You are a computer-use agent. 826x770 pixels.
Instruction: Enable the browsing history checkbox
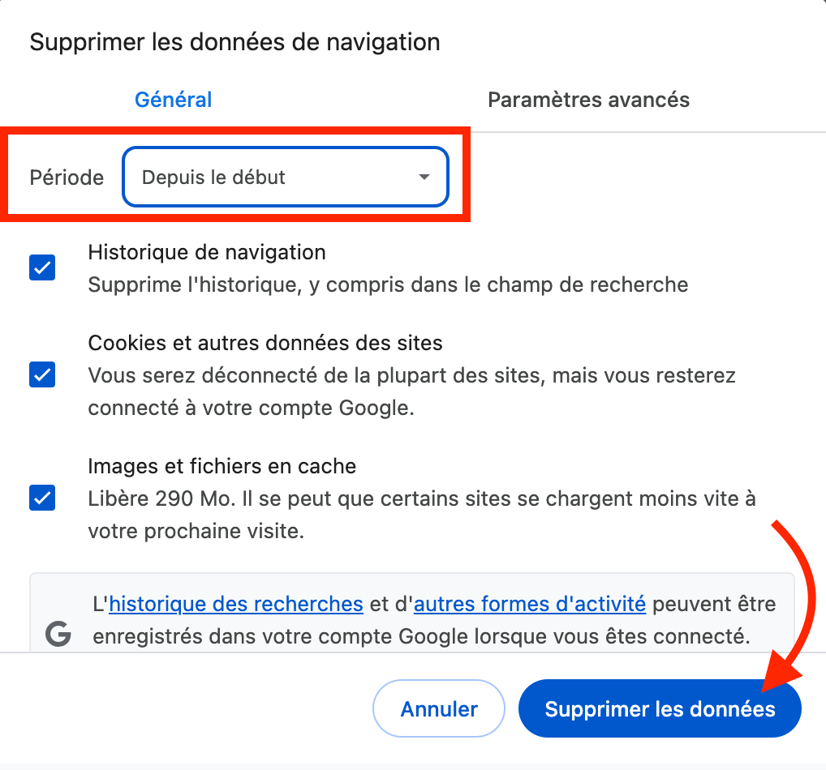click(41, 267)
